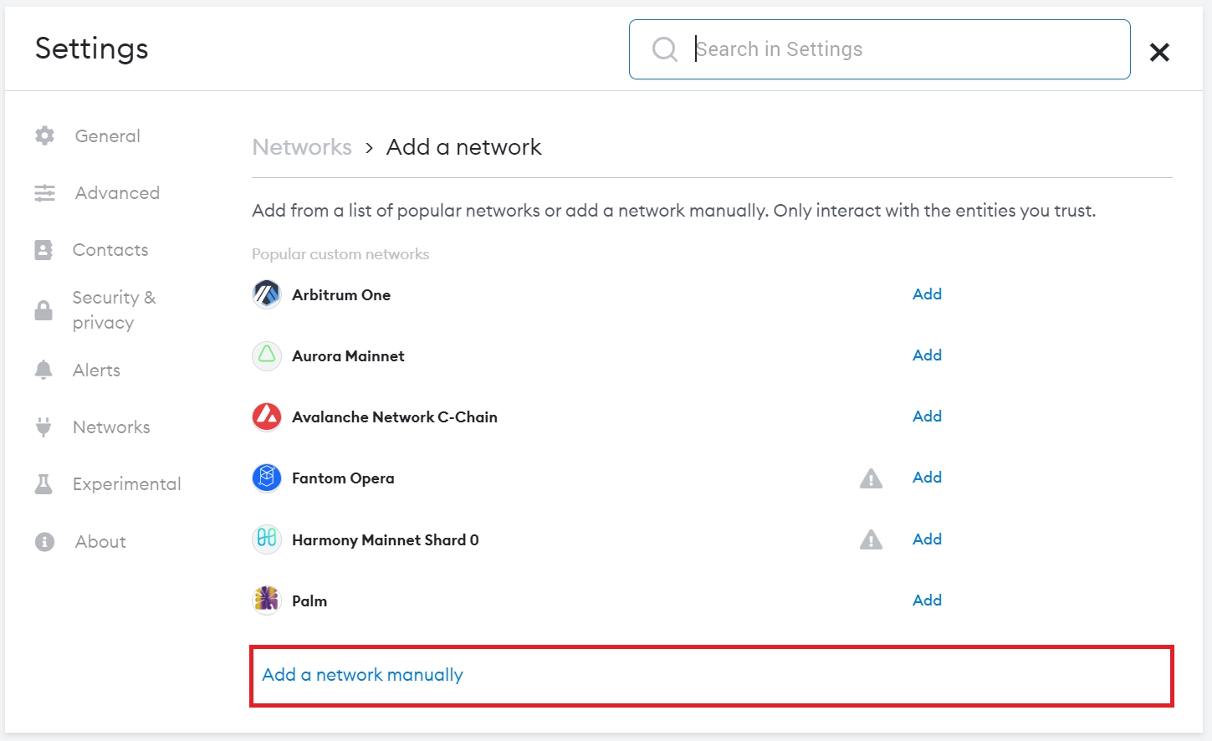Open General settings tab
1212x741 pixels.
107,135
